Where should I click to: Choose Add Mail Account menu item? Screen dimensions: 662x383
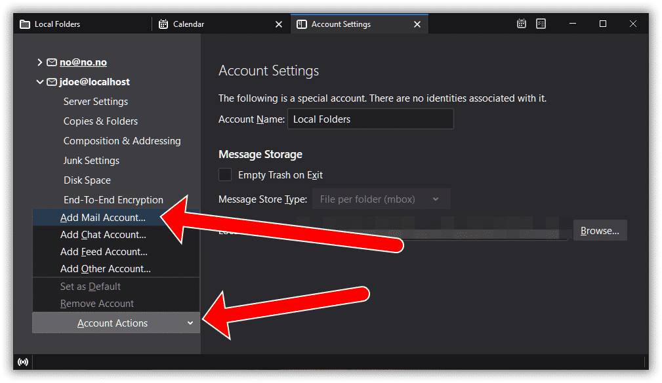click(x=116, y=217)
